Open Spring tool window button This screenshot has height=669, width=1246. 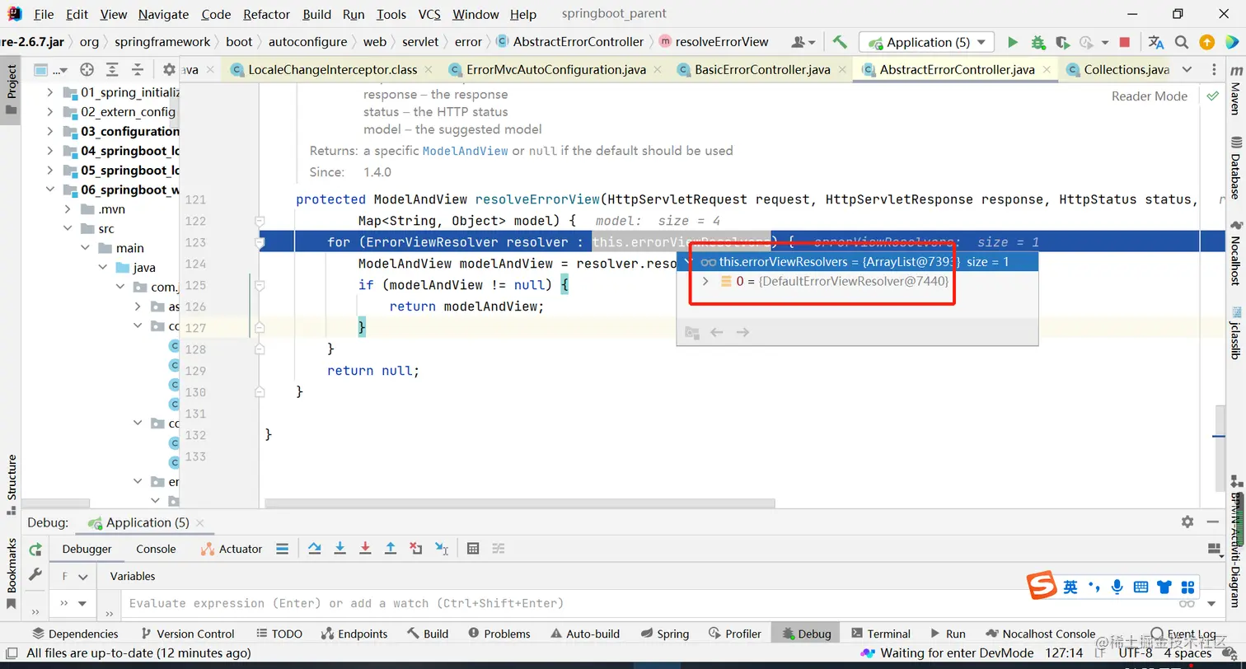[x=666, y=634]
